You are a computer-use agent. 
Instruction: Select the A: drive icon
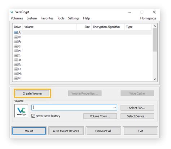tap(16, 32)
